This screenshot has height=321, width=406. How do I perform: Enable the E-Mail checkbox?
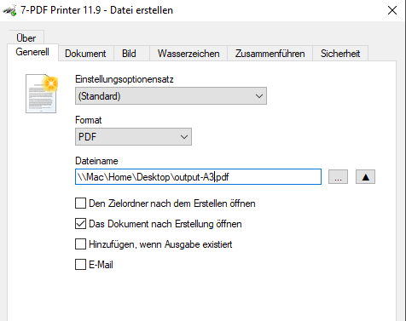pos(80,265)
